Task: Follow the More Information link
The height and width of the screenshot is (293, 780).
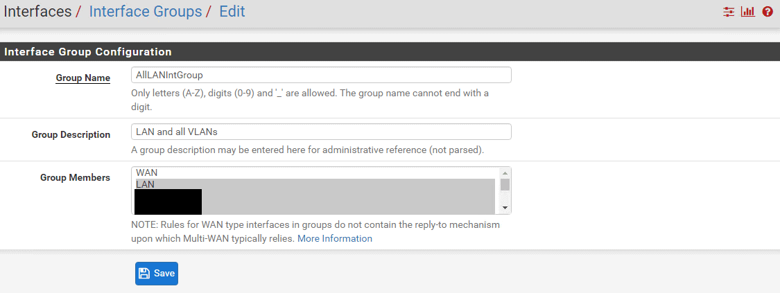Action: 335,238
